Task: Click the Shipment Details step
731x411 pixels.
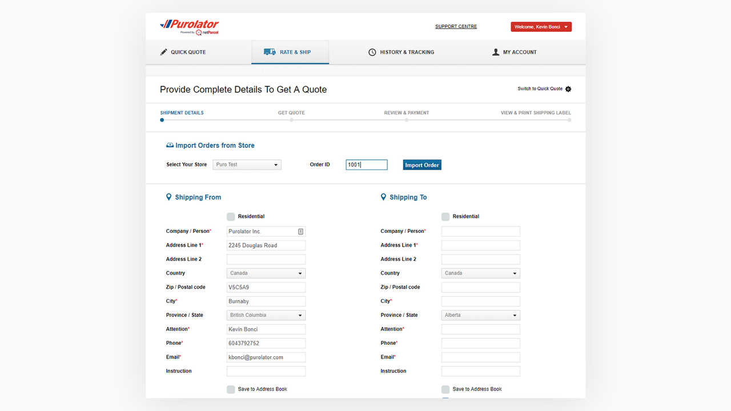Action: coord(182,112)
